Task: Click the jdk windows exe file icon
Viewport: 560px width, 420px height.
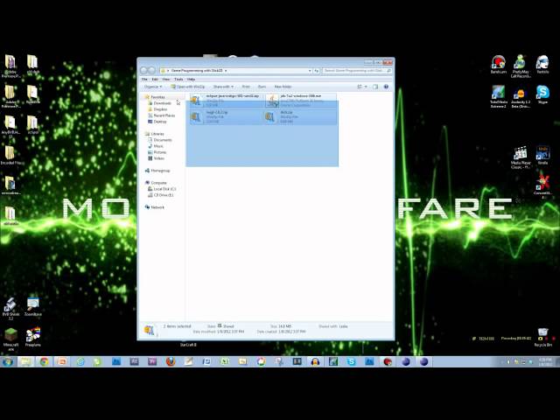Action: pos(272,101)
